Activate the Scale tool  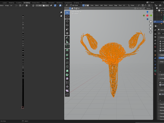67,29
